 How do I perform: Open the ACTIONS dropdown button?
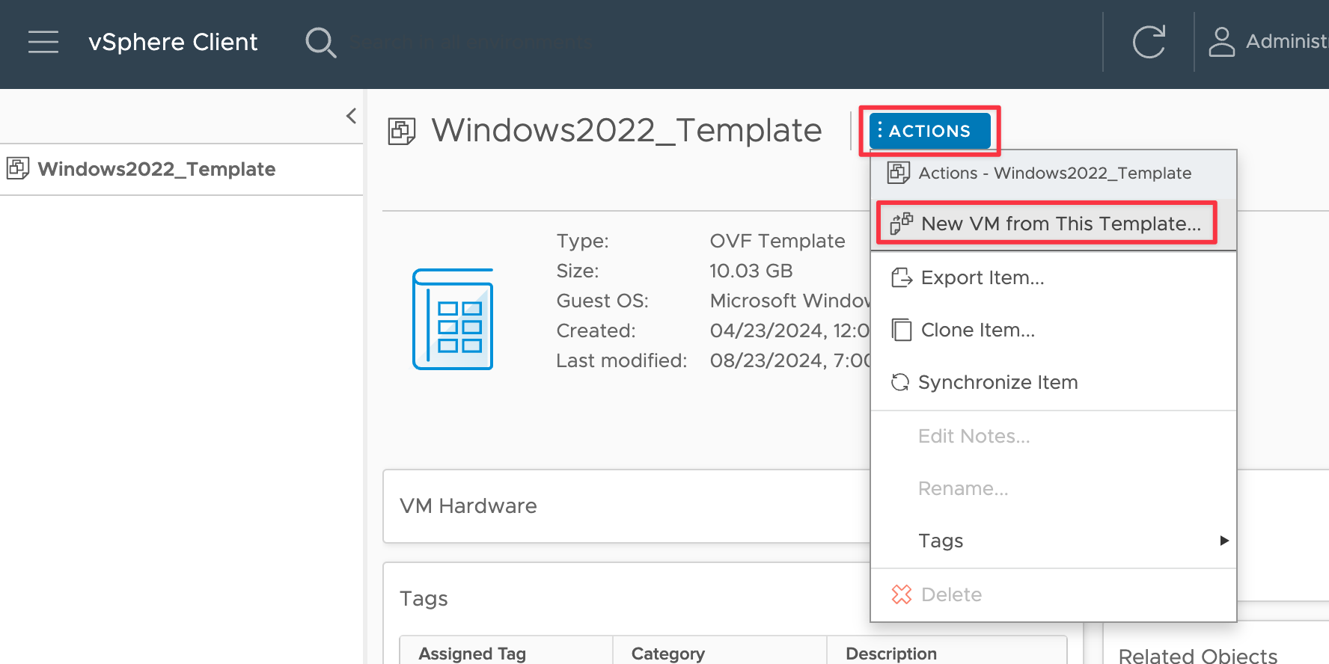(929, 131)
